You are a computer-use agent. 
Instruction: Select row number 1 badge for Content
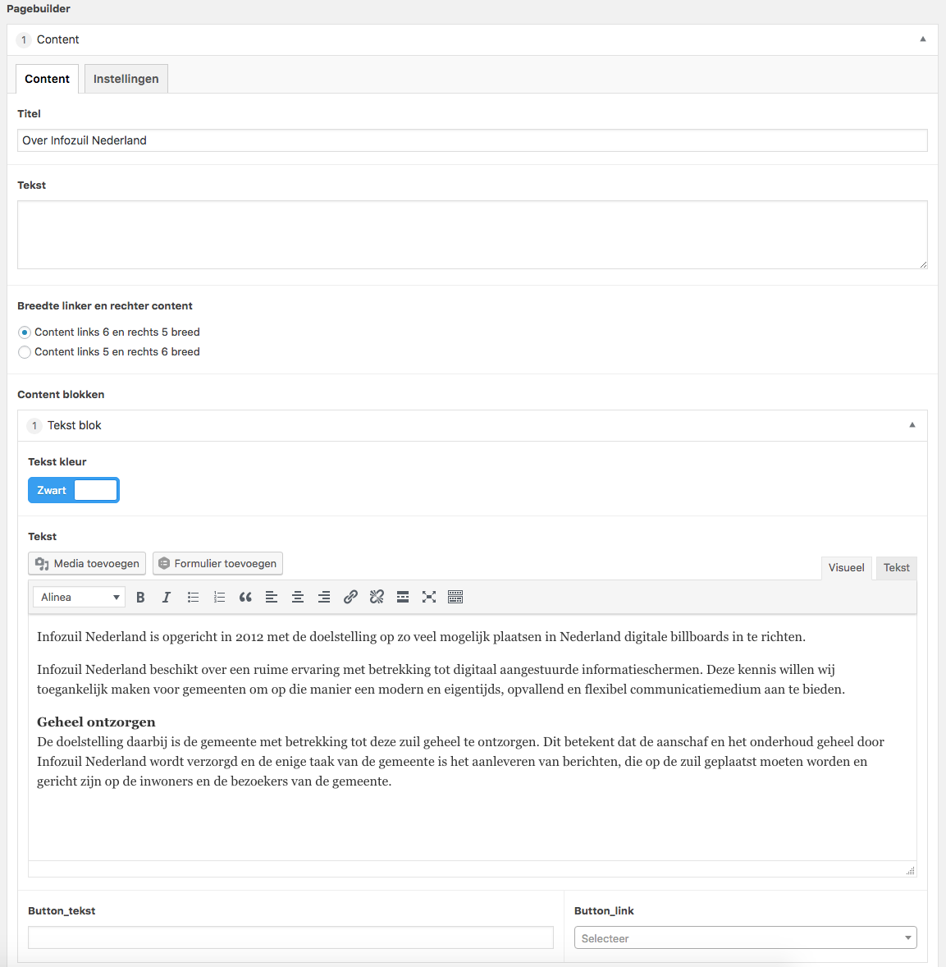click(24, 40)
